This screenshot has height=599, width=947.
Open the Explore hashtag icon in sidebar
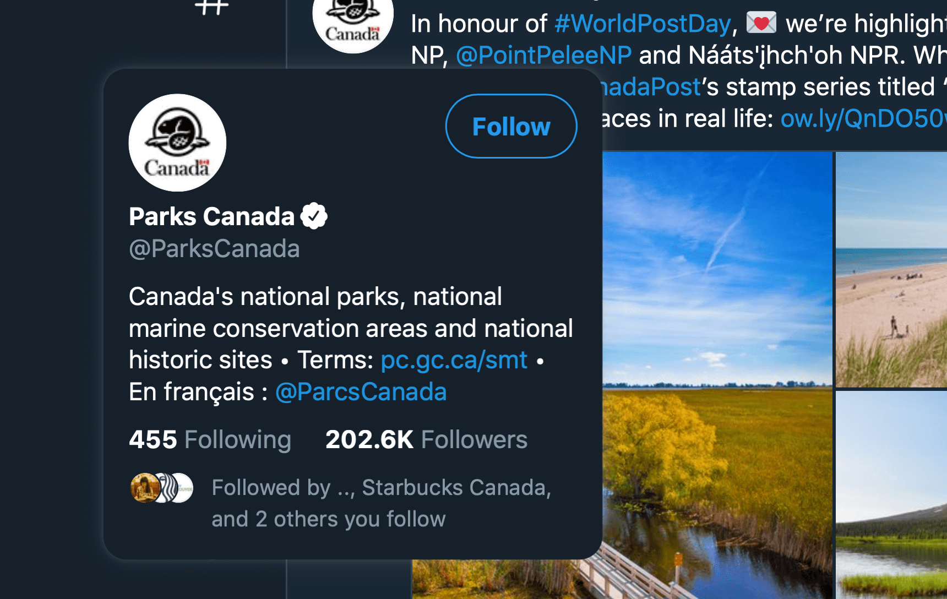point(212,7)
